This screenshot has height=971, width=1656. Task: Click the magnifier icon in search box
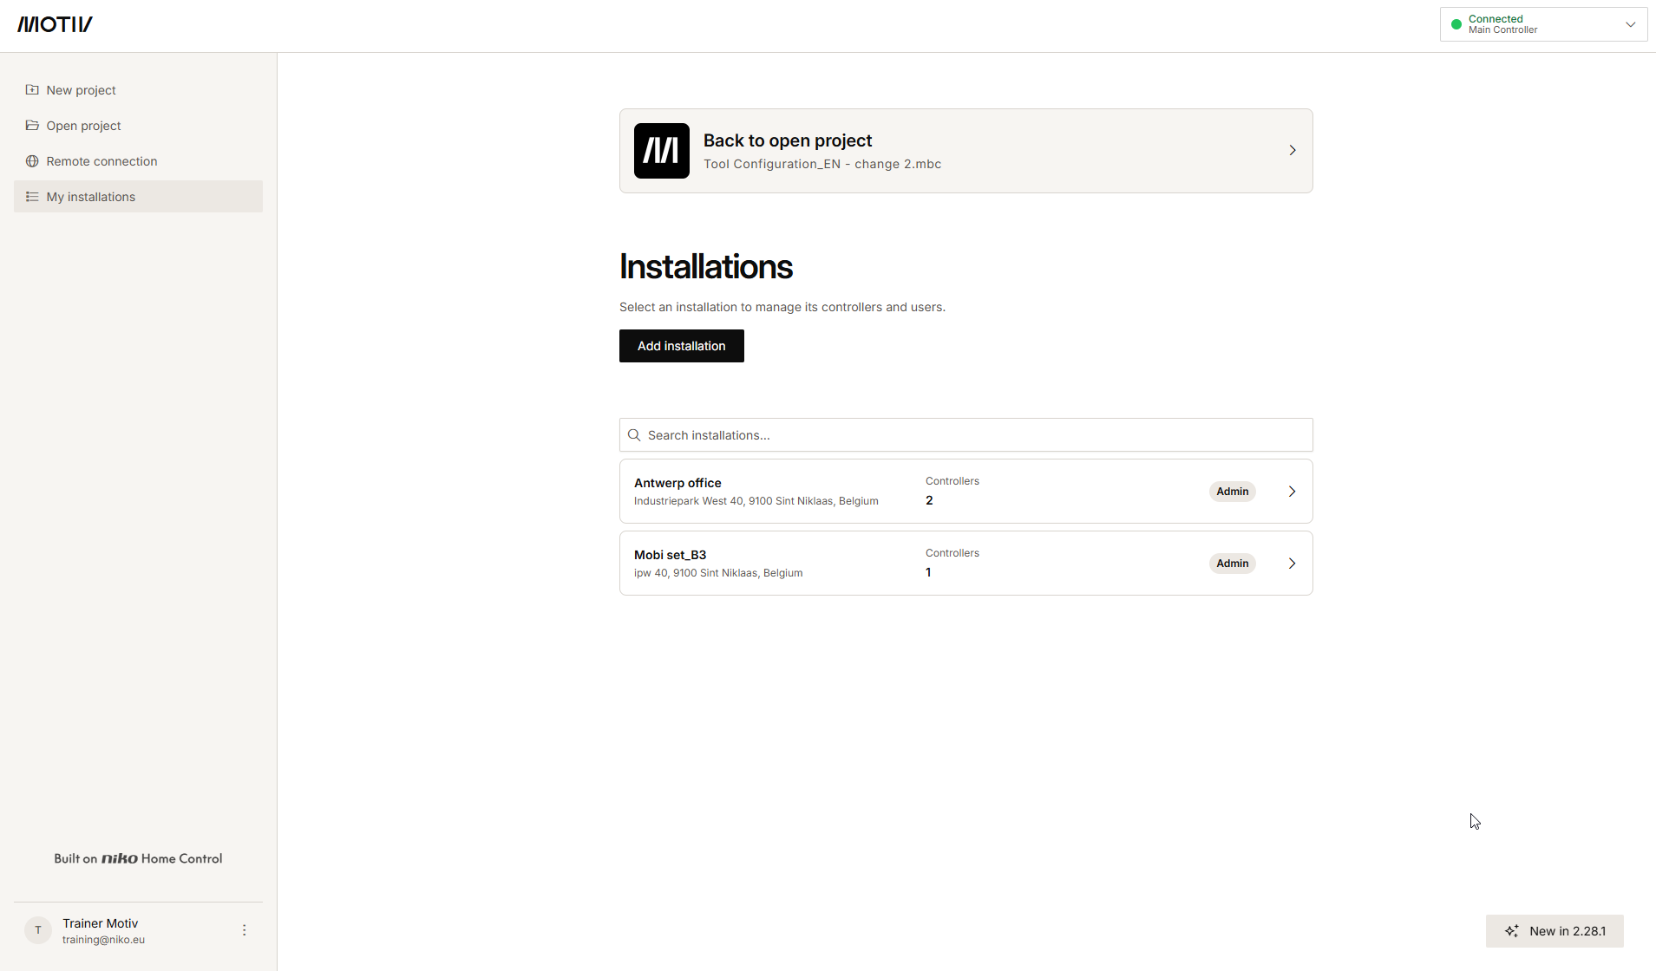coord(634,435)
